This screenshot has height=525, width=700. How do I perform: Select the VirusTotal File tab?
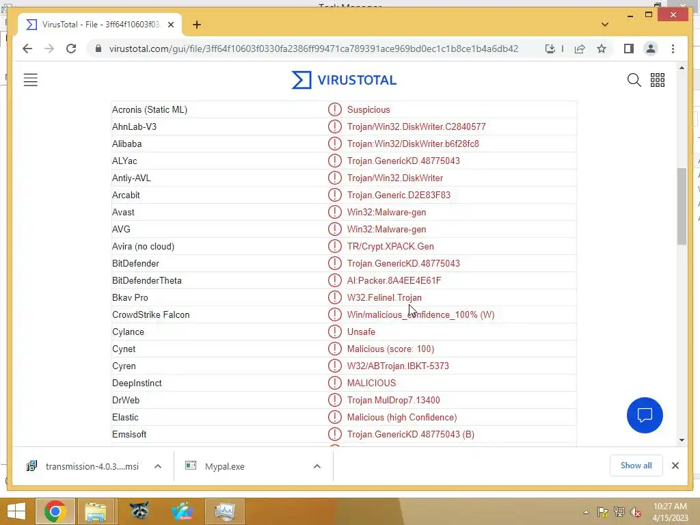[x=100, y=25]
